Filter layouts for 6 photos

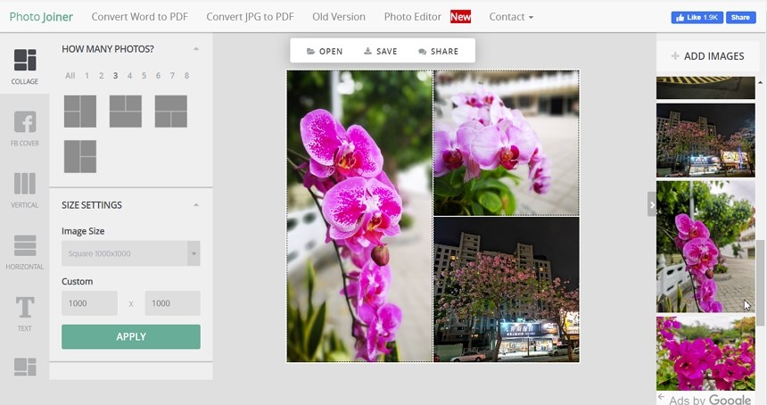point(158,76)
